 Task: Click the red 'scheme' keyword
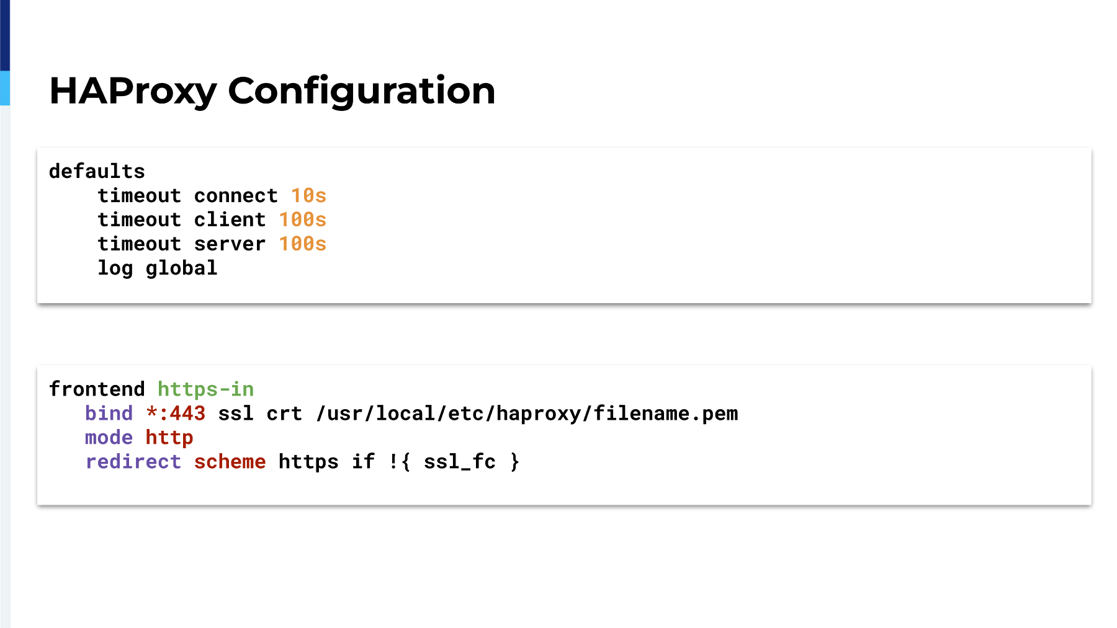tap(230, 461)
